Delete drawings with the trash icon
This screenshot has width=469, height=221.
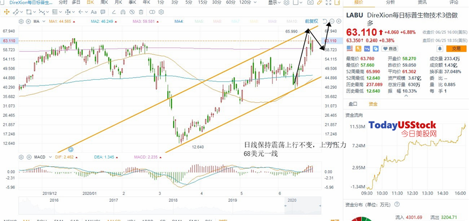(x=141, y=13)
